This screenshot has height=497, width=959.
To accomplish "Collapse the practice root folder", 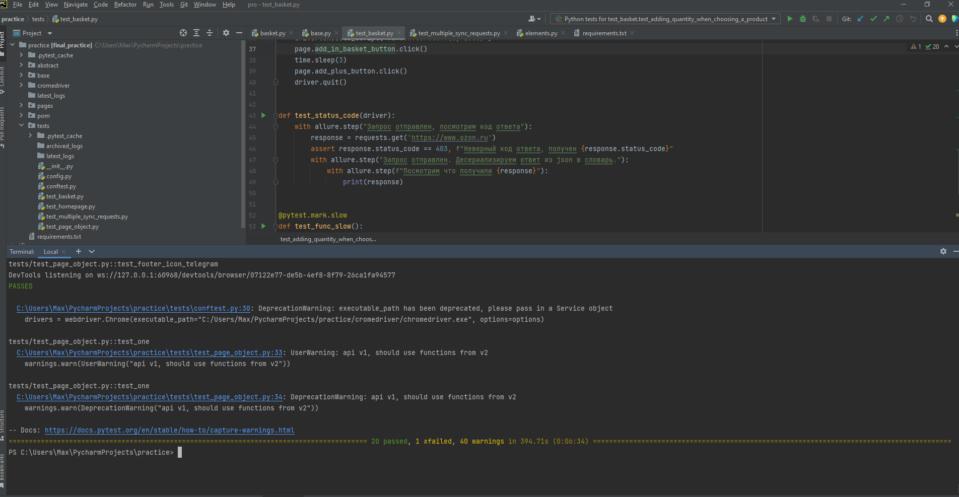I will (13, 45).
